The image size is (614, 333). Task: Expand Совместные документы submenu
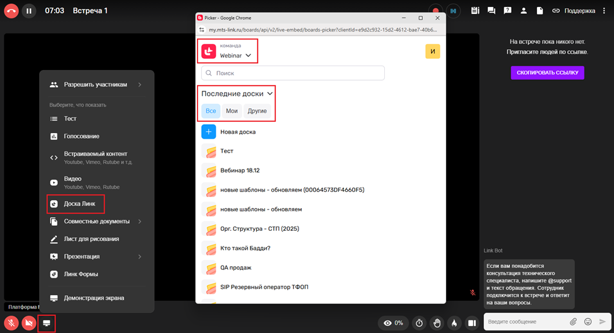pos(97,221)
